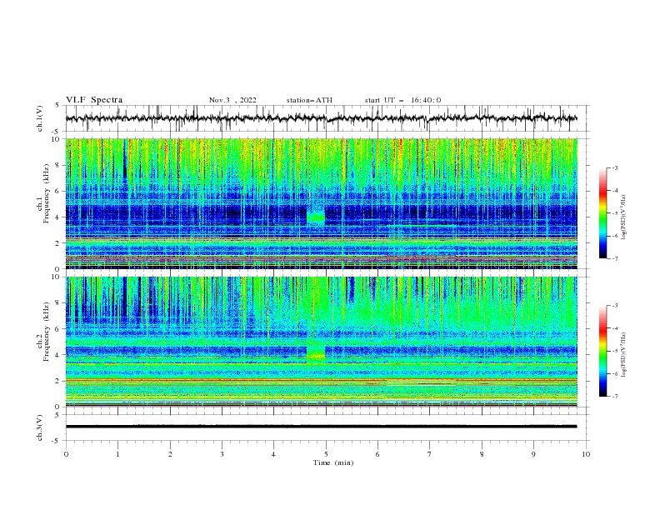Click ch.1 color bar 'log(PSD)(V²/Hz)' label
The width and height of the screenshot is (660, 510).
coord(624,217)
